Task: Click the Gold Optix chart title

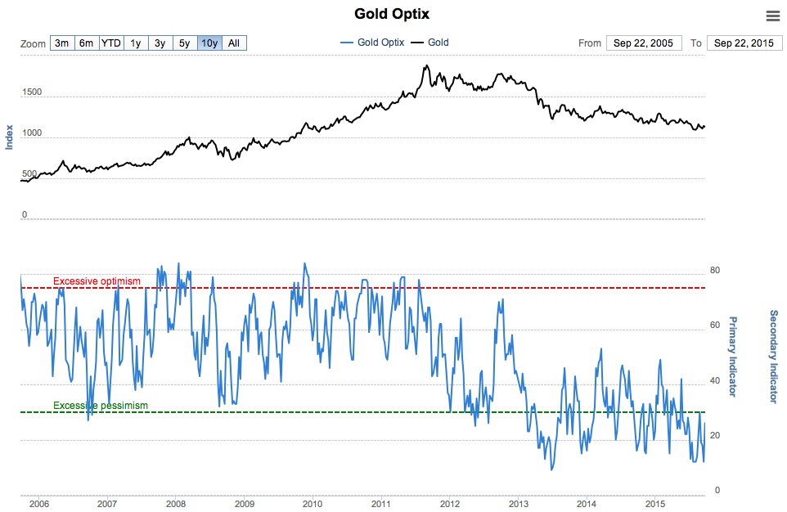Action: click(392, 14)
